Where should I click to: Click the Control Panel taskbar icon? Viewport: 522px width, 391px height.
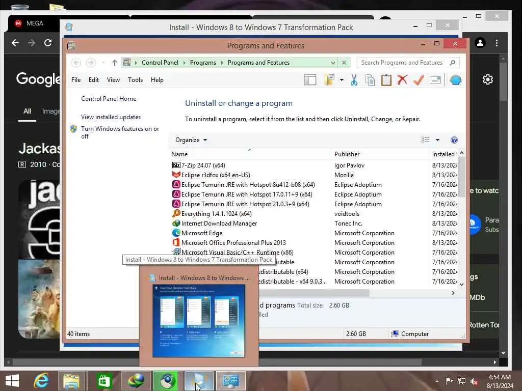pyautogui.click(x=231, y=381)
